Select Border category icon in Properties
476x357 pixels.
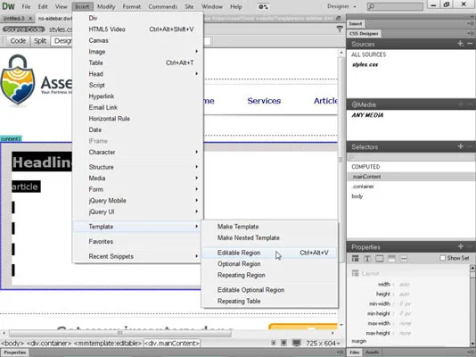[379, 259]
